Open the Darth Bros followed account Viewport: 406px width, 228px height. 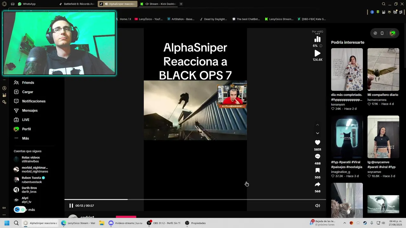click(25, 190)
